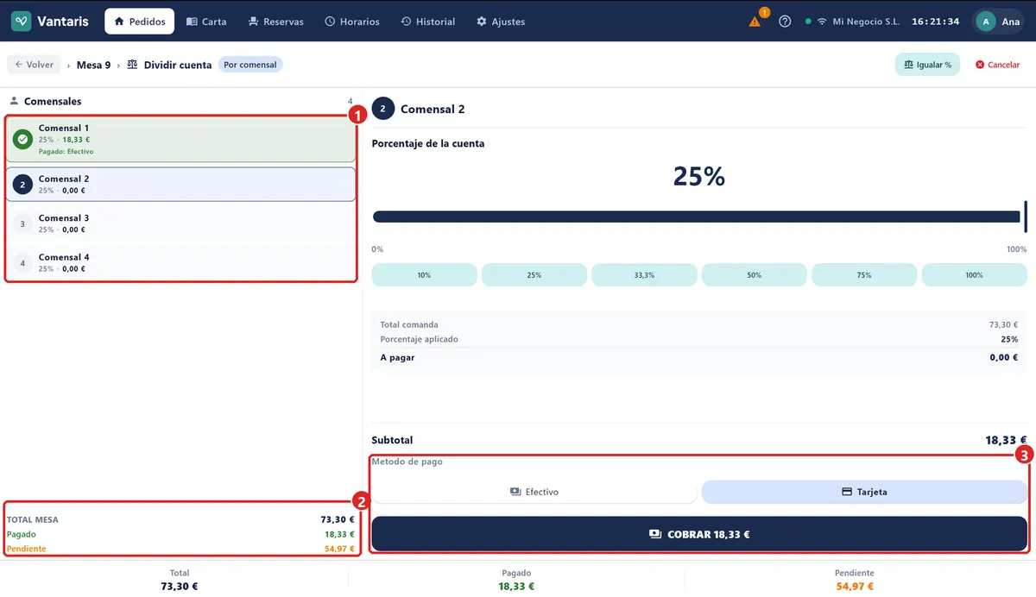
Task: Select Tarjeta as payment method
Action: tap(864, 492)
